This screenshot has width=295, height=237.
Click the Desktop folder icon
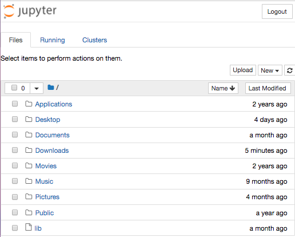tap(29, 119)
